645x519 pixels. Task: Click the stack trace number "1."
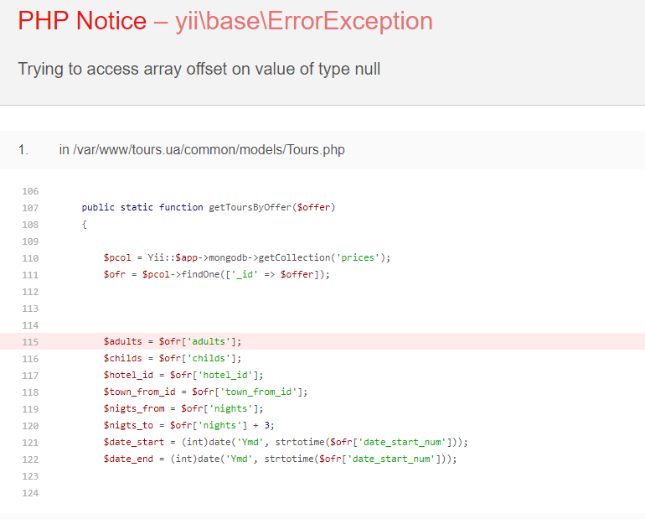tap(23, 150)
